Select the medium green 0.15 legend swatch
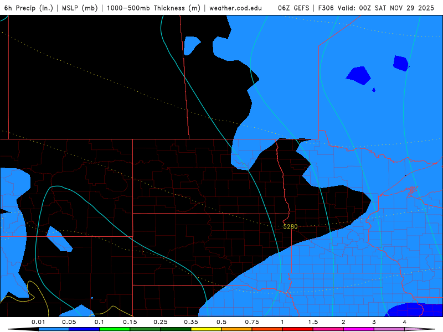Viewport: 443px width, 332px height. [x=145, y=329]
